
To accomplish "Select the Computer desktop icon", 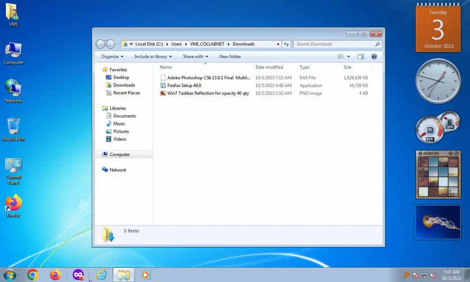I will click(14, 54).
